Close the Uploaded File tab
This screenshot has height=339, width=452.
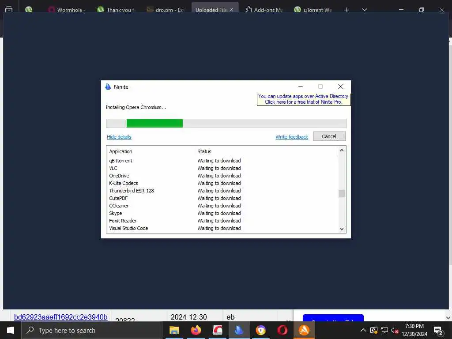[231, 10]
